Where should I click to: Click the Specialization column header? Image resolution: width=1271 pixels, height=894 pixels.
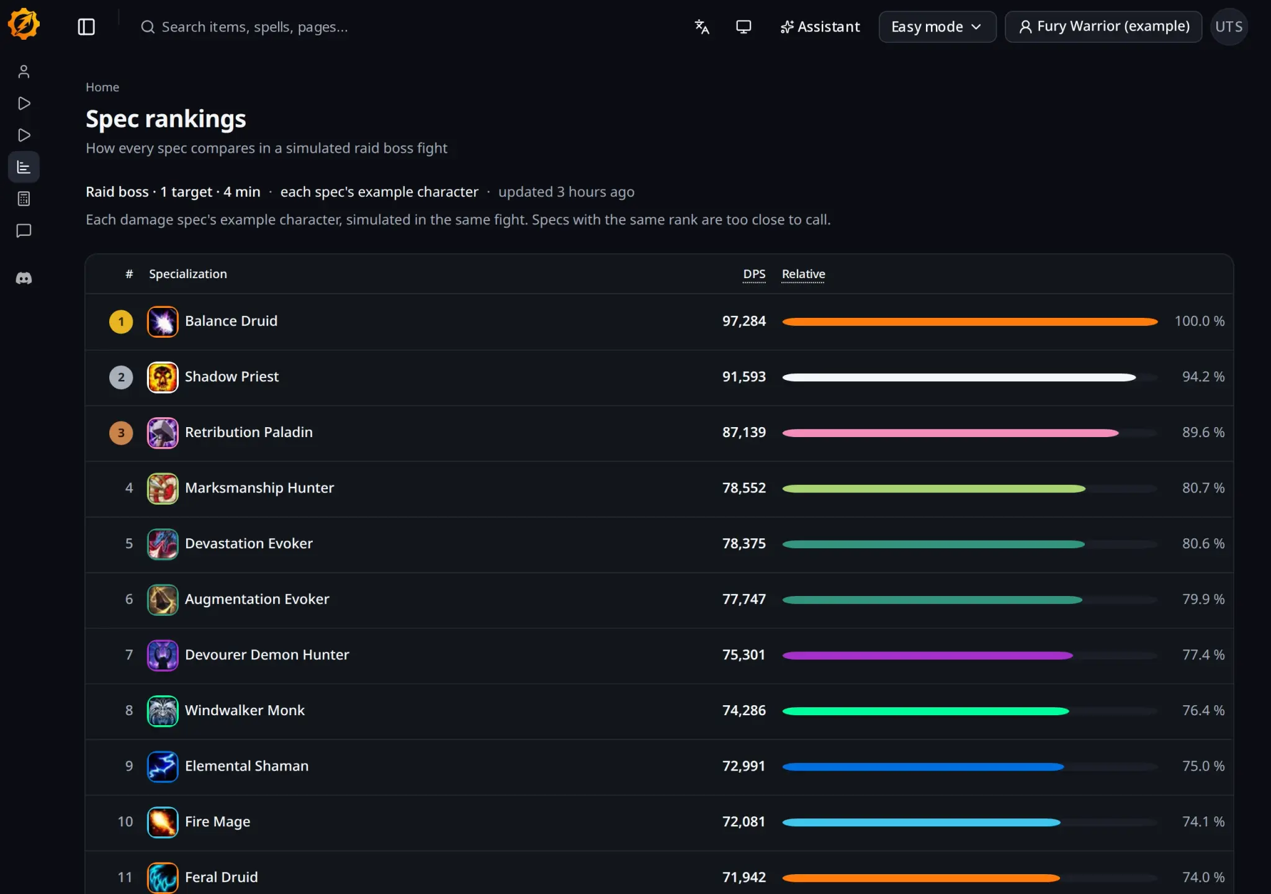188,274
